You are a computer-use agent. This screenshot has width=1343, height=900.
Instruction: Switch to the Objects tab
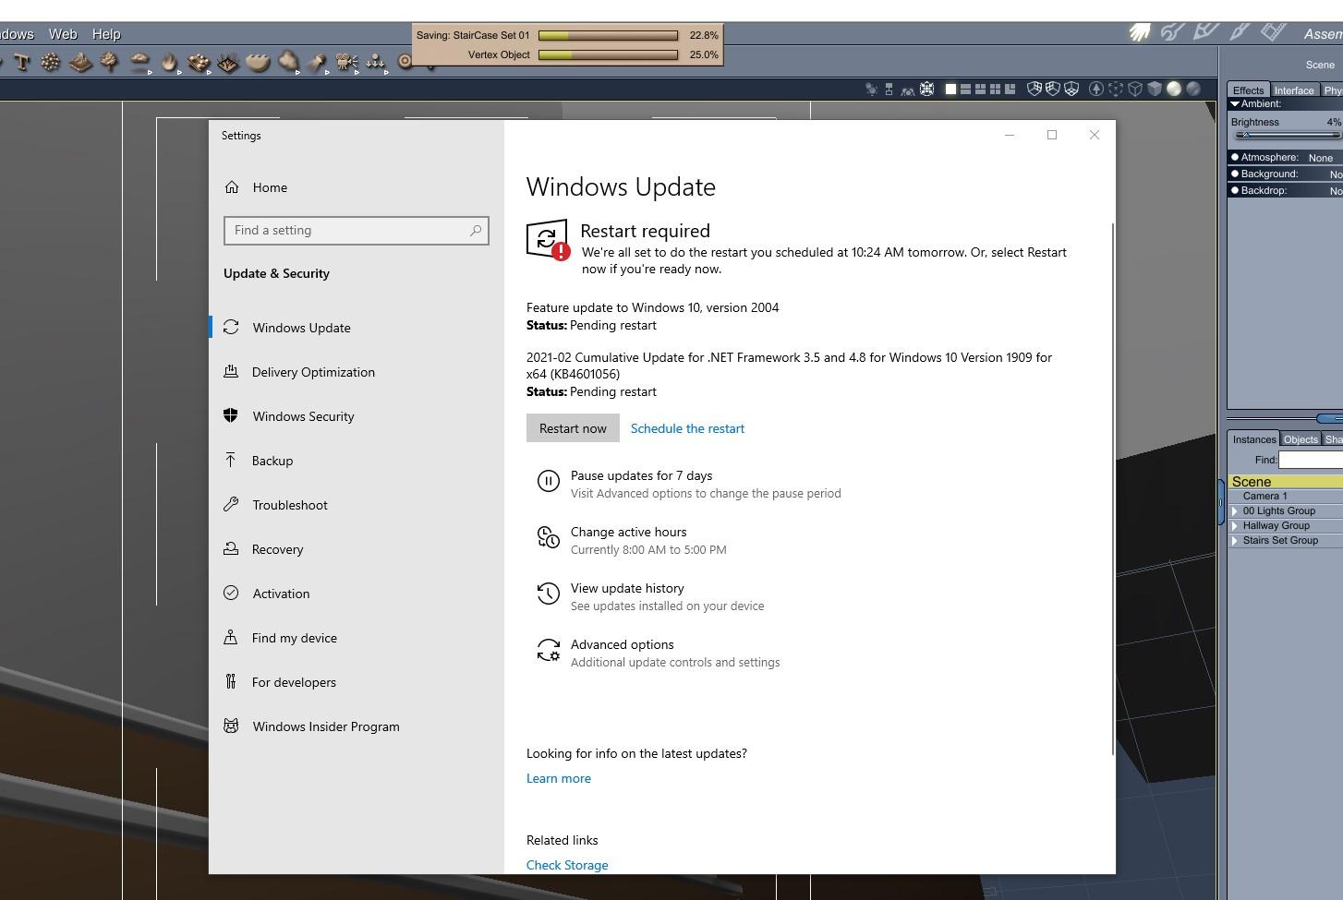tap(1301, 439)
